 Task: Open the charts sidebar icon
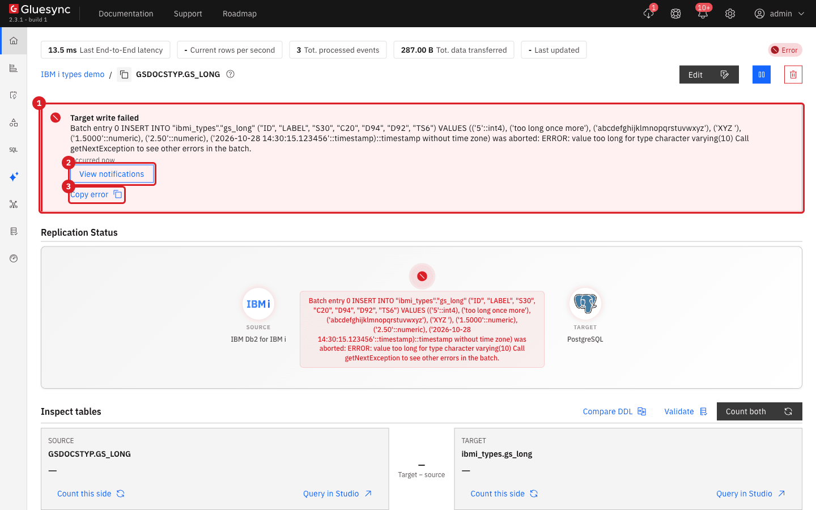(14, 68)
